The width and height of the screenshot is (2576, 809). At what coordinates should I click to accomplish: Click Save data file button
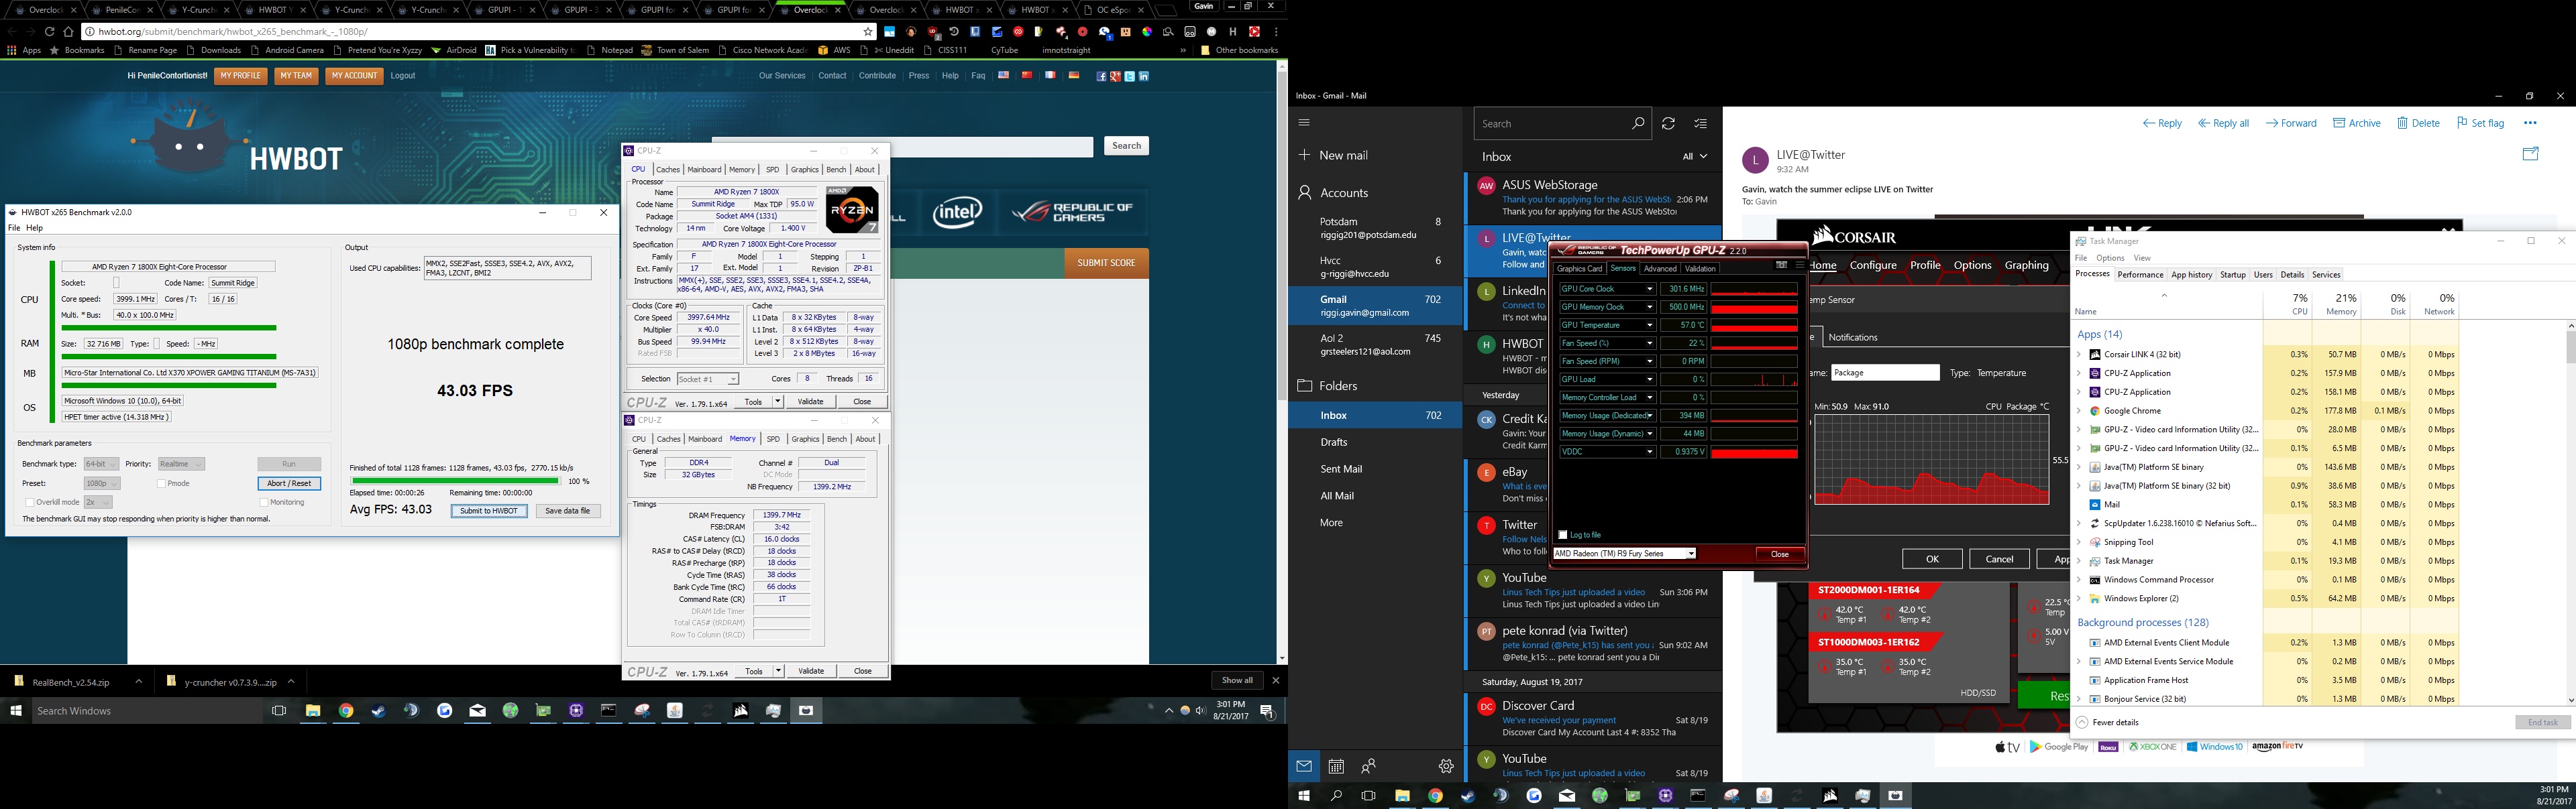[x=567, y=510]
